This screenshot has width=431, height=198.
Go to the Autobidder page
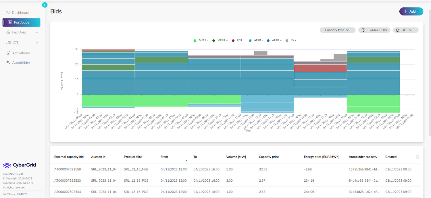[21, 63]
